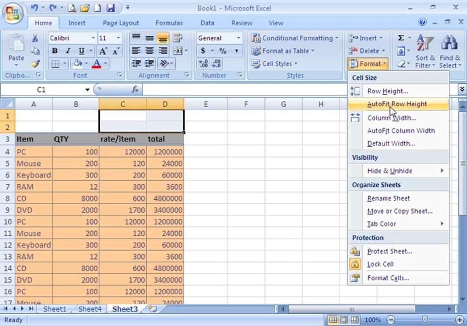Open the font size dropdown showing 11
This screenshot has width=467, height=326.
(x=118, y=38)
